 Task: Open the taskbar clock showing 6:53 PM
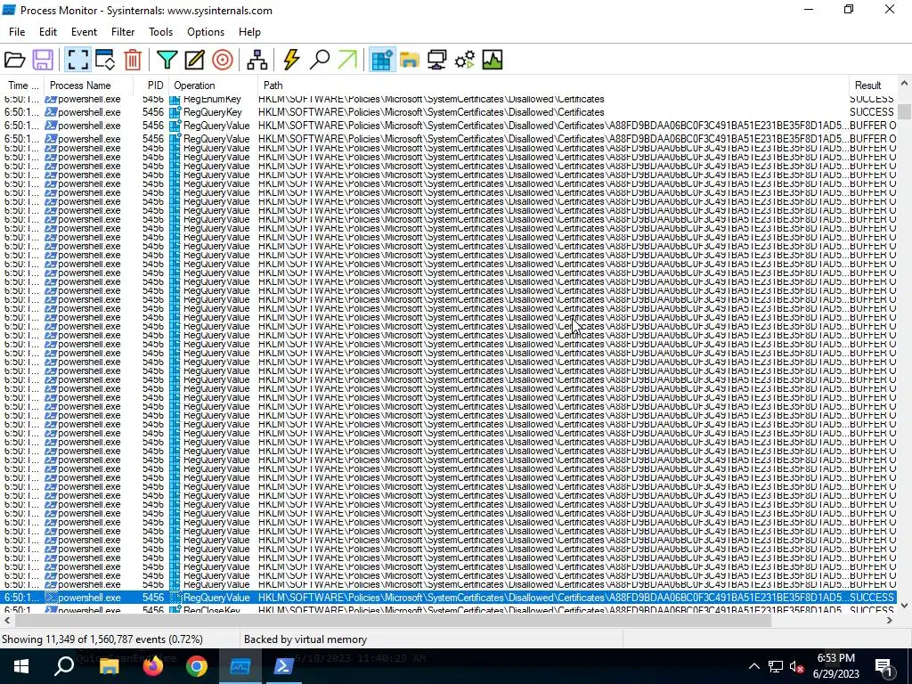click(836, 666)
